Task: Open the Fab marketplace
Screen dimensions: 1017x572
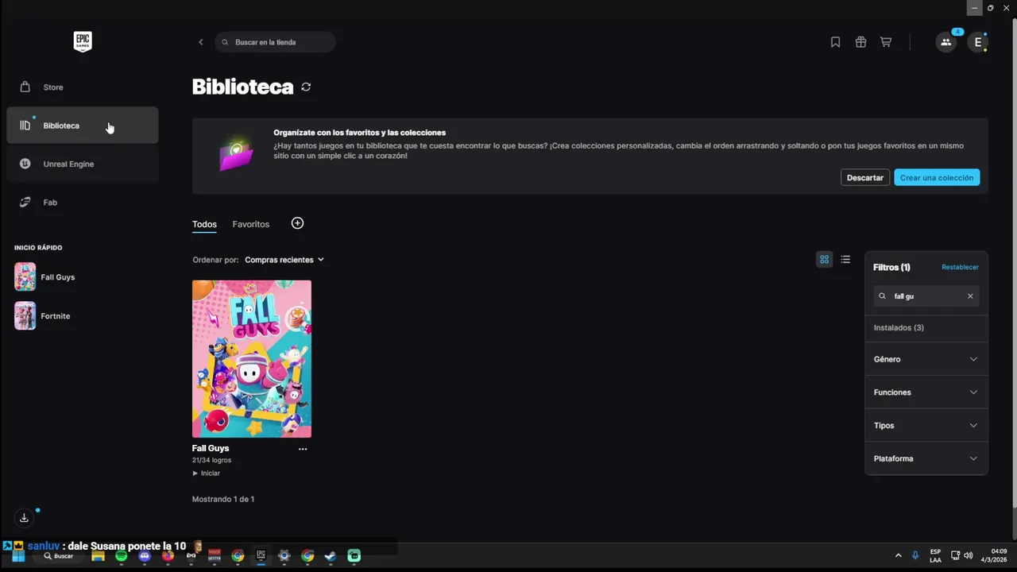Action: pyautogui.click(x=83, y=203)
